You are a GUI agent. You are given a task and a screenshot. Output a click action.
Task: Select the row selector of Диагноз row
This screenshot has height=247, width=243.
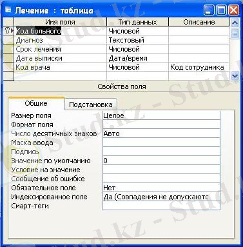tap(8, 40)
